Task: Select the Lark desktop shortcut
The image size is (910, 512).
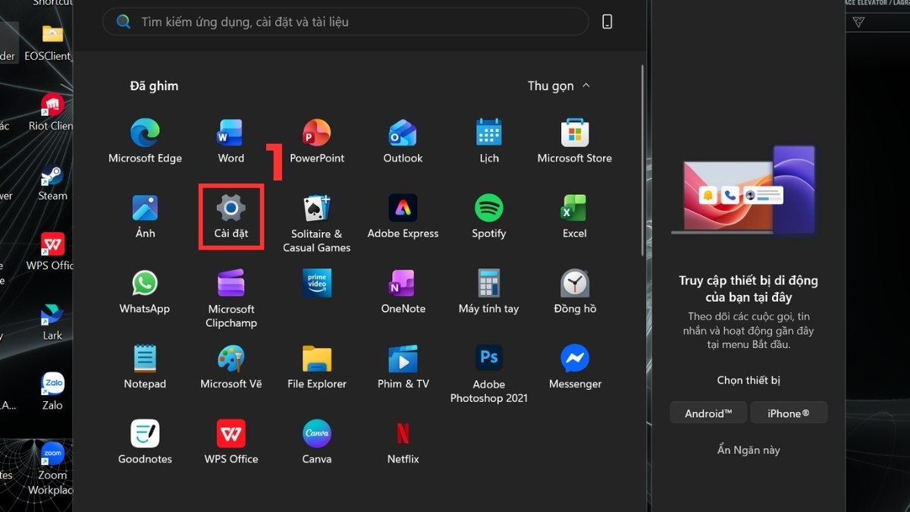Action: tap(52, 322)
